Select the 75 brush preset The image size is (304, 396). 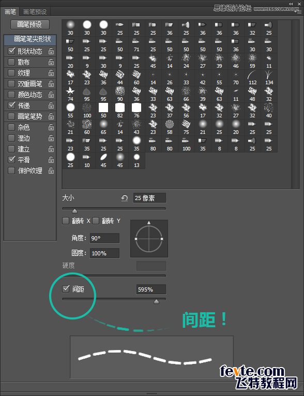[x=186, y=128]
